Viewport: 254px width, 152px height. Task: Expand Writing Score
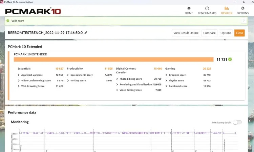coord(68,80)
